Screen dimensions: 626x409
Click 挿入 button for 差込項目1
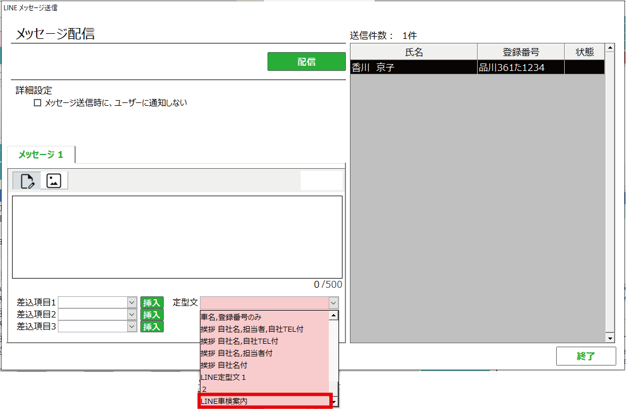coord(152,303)
